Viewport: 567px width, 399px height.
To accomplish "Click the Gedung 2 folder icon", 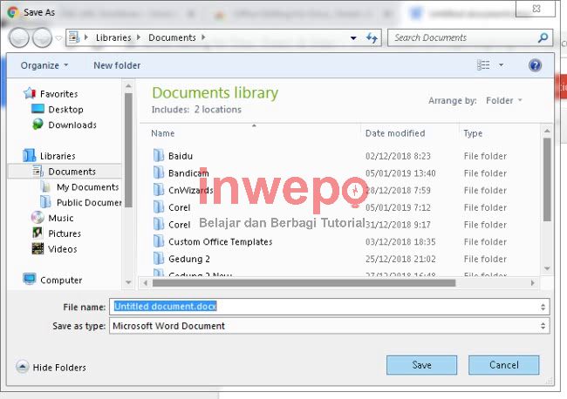I will 159,259.
